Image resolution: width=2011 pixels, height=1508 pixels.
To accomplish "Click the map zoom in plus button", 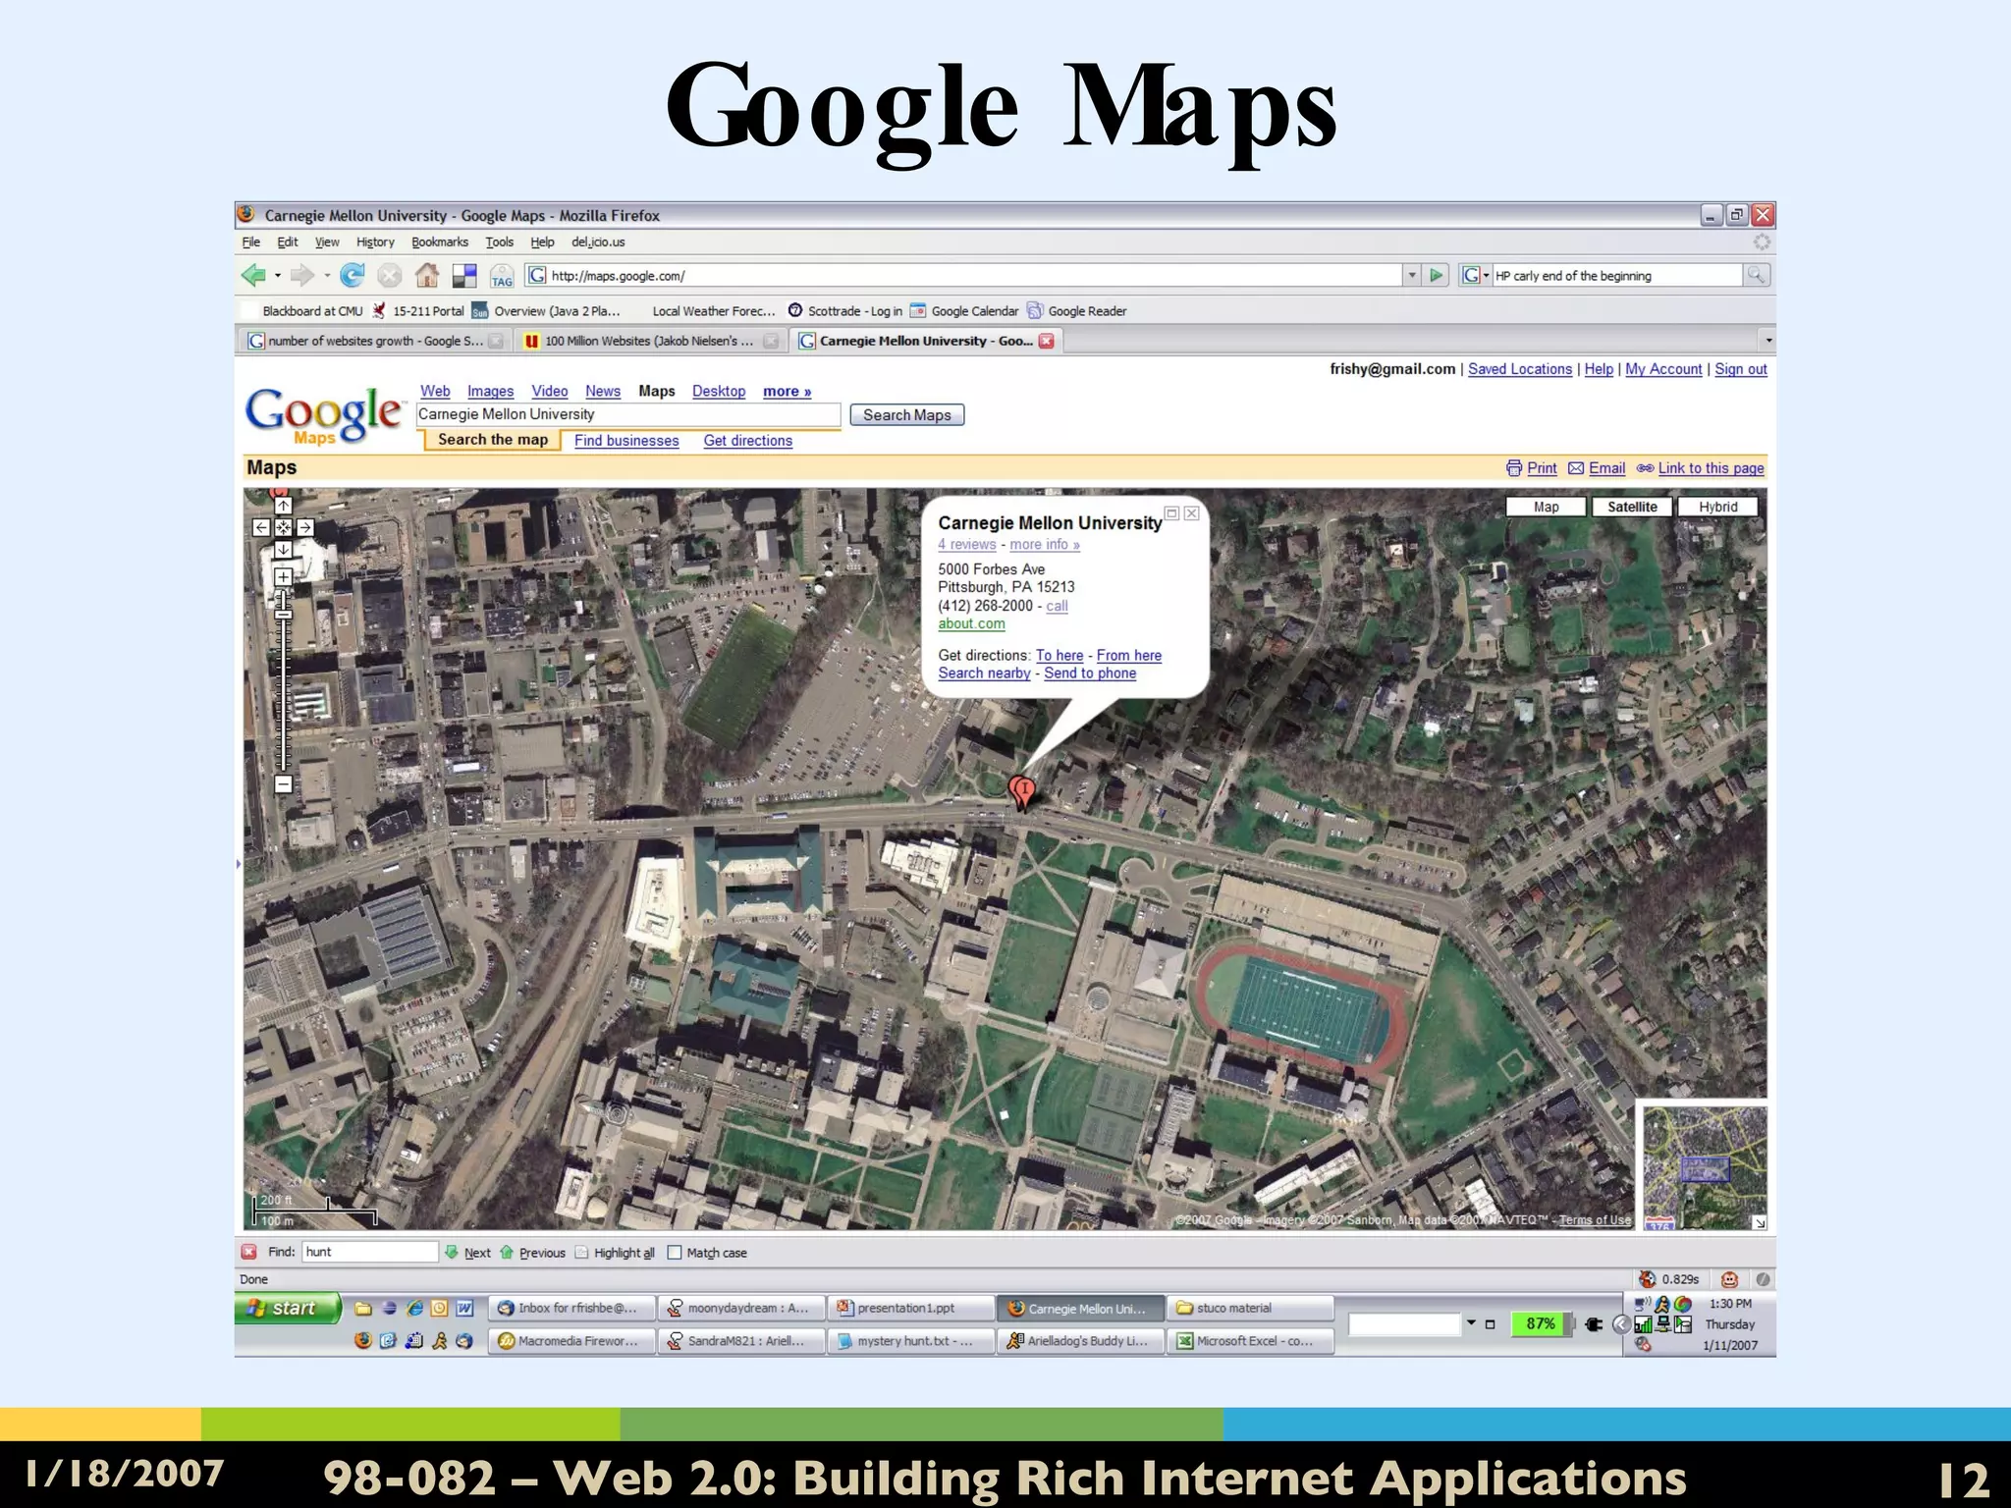I will tap(283, 576).
